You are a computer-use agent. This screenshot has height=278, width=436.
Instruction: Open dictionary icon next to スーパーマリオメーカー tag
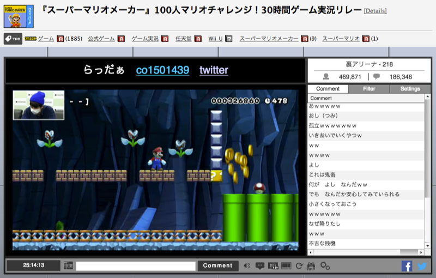click(305, 39)
